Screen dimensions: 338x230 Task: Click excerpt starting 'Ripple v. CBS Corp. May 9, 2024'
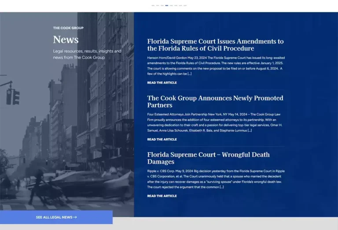[216, 179]
